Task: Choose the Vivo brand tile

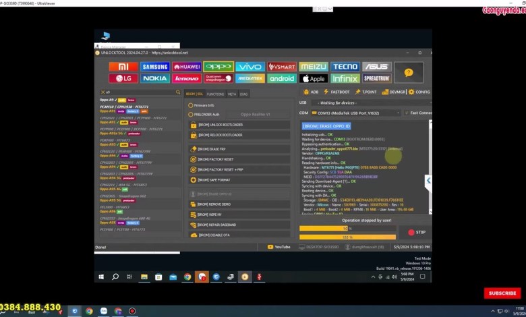Action: tap(250, 67)
